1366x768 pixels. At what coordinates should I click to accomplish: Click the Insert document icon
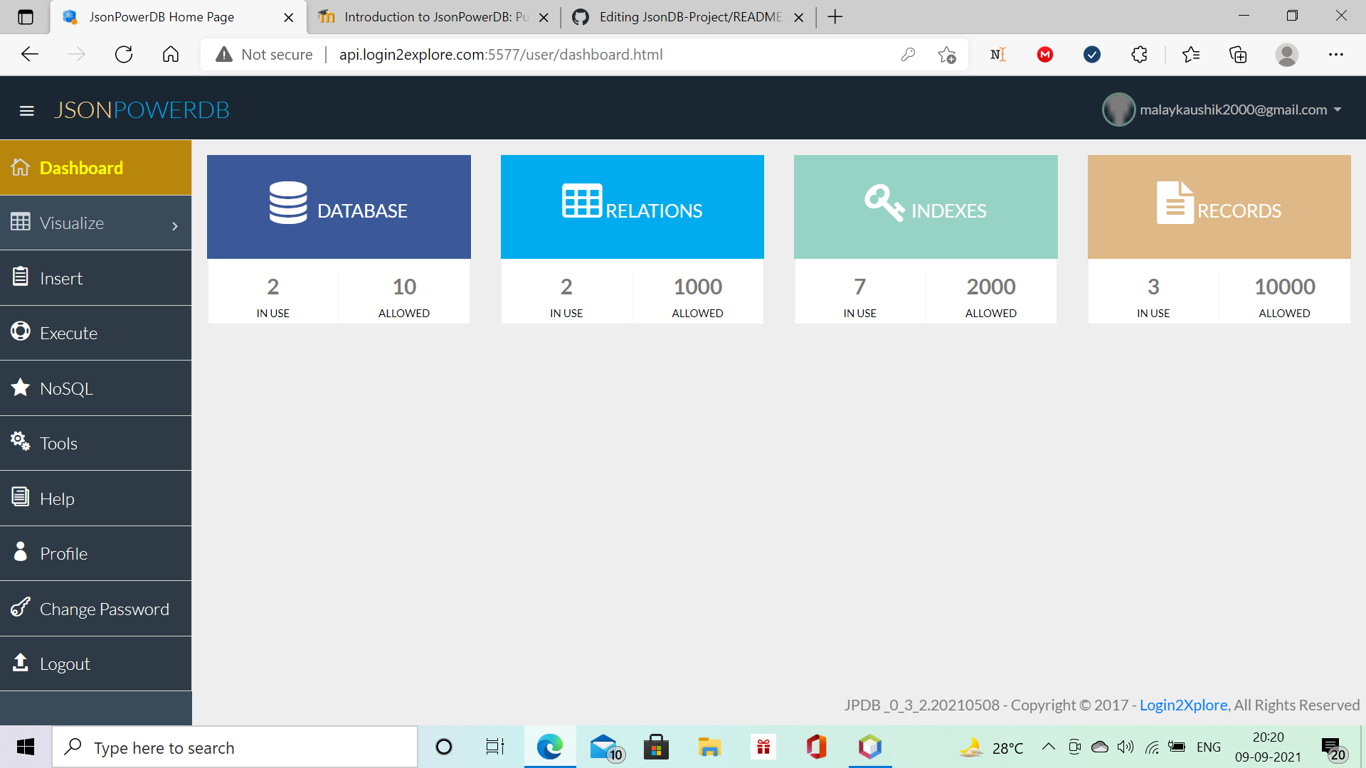[x=19, y=277]
